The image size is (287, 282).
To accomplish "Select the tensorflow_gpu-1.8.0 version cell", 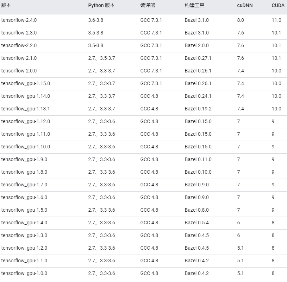I will [x=24, y=172].
